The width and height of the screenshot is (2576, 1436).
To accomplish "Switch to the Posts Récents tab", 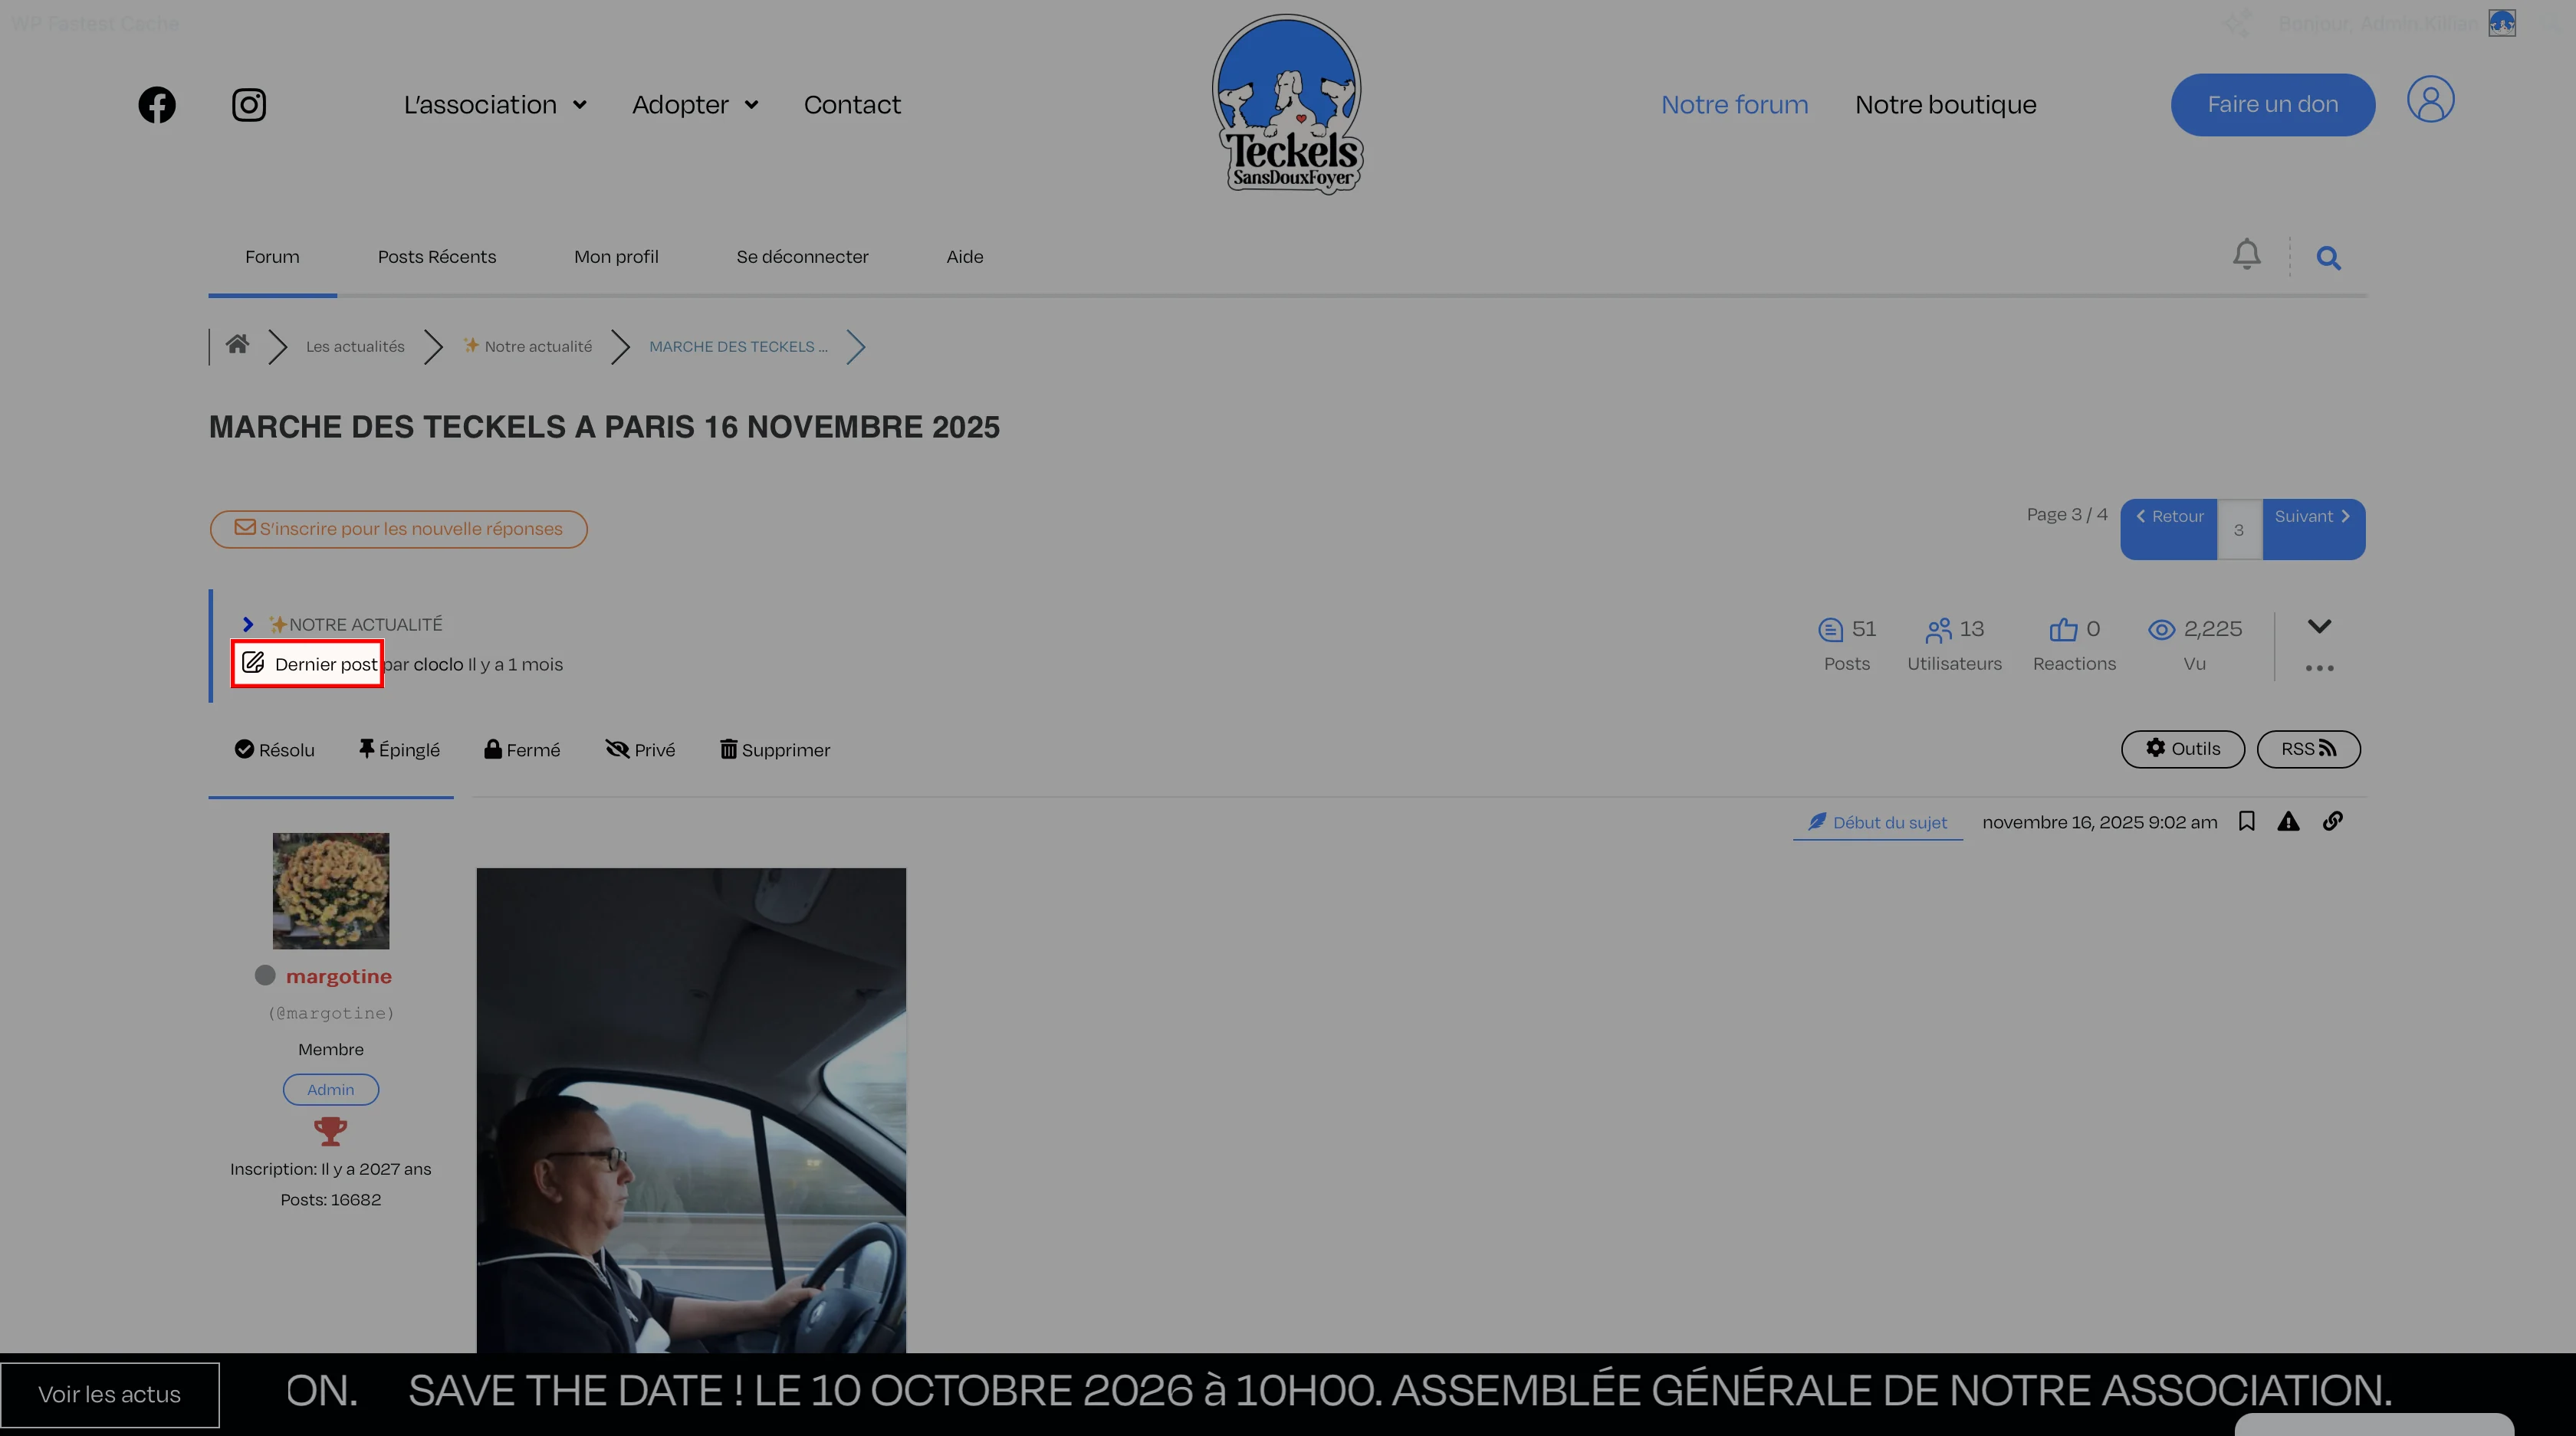I will pyautogui.click(x=436, y=257).
